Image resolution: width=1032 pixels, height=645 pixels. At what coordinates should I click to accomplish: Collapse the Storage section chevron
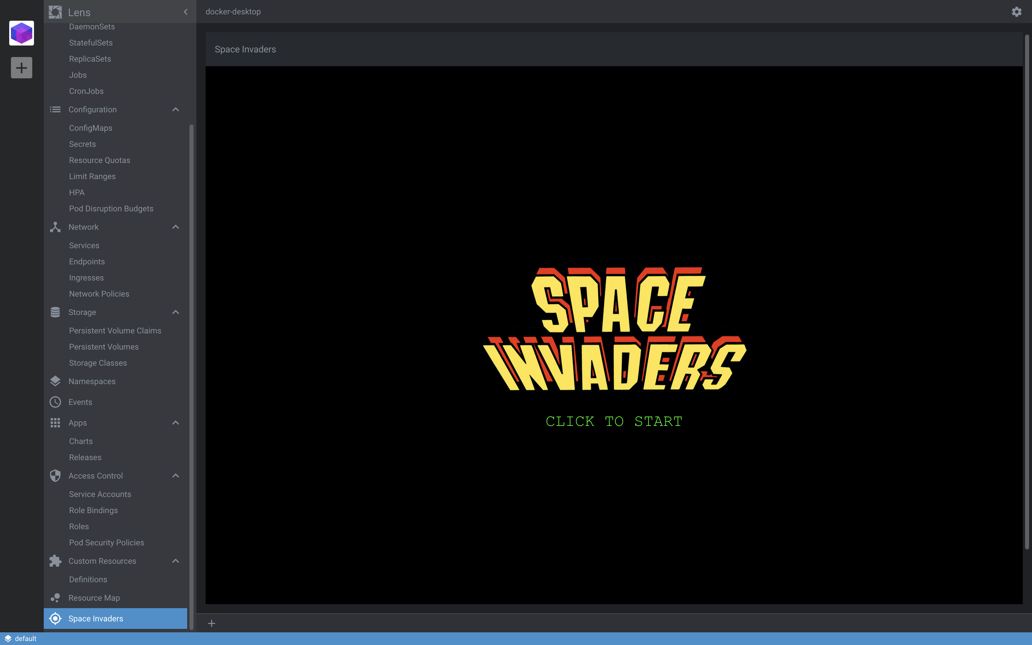pos(176,312)
